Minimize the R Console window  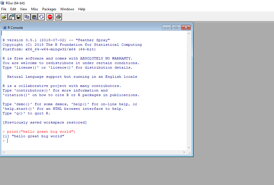tap(166, 27)
